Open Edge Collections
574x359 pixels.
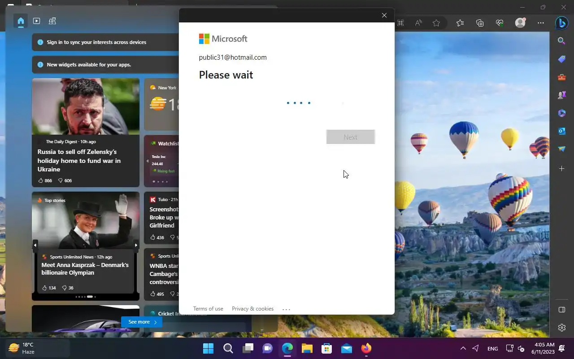click(480, 23)
